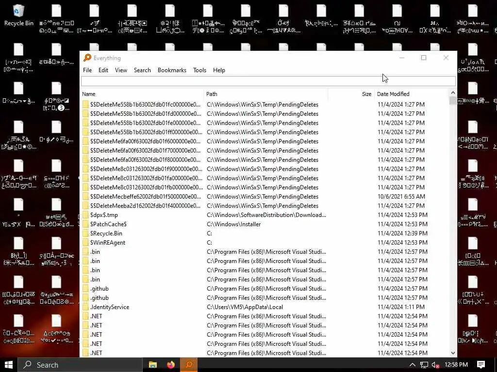The width and height of the screenshot is (497, 372).
Task: Click the 11/4/2024 12:39 PM date cell
Action: 402,233
